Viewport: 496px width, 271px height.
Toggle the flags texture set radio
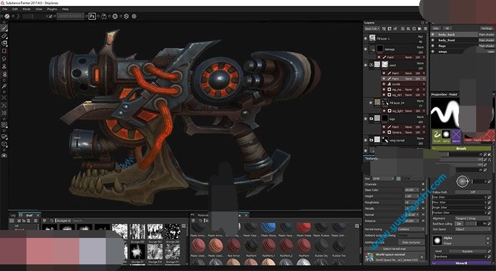point(433,46)
